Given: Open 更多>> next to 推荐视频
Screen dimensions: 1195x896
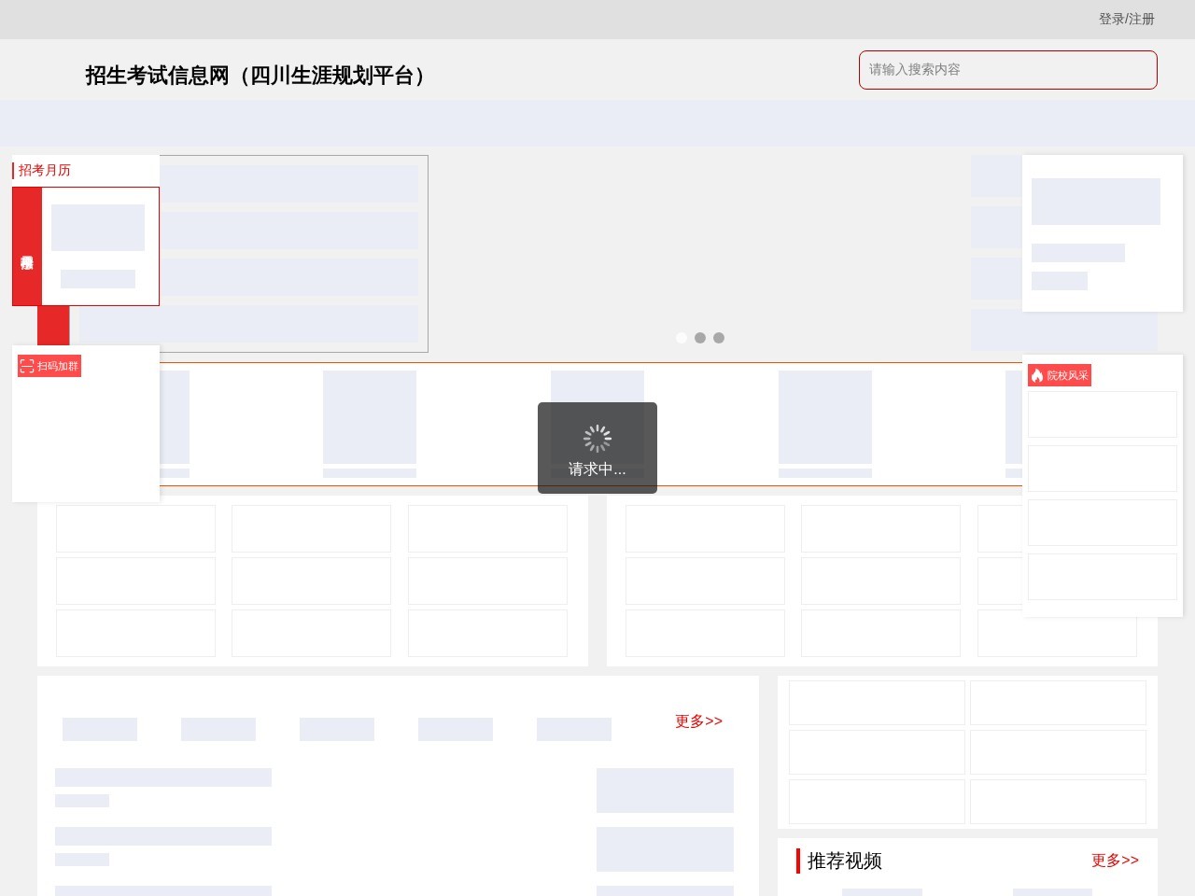Looking at the screenshot, I should click(x=1115, y=861).
